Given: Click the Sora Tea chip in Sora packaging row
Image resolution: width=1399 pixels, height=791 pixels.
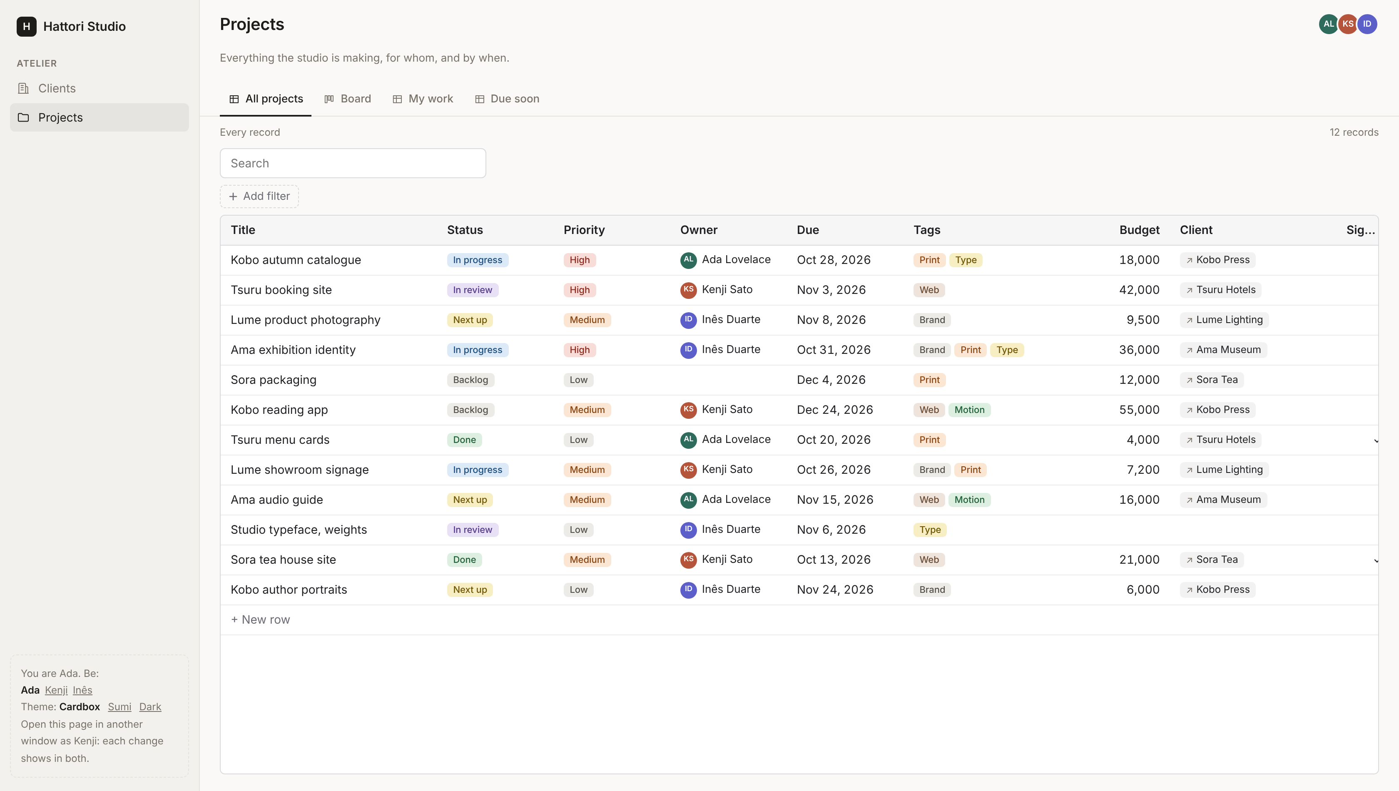Looking at the screenshot, I should click(1212, 380).
